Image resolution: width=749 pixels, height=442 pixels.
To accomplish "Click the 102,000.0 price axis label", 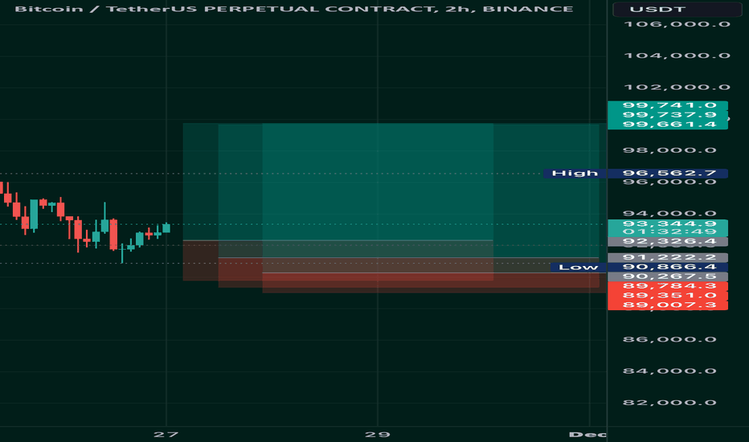I will pos(677,87).
